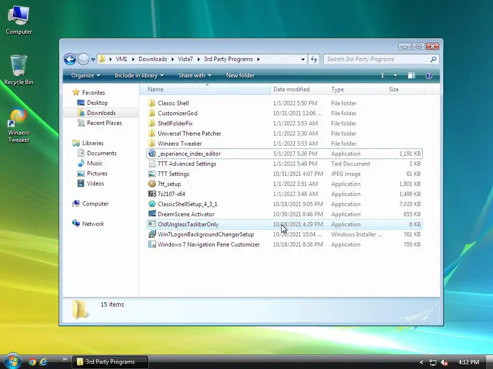This screenshot has height=369, width=493.
Task: Sort by the Type column header
Action: 357,89
